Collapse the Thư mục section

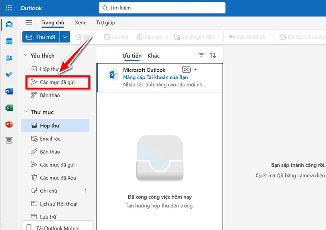tap(26, 112)
